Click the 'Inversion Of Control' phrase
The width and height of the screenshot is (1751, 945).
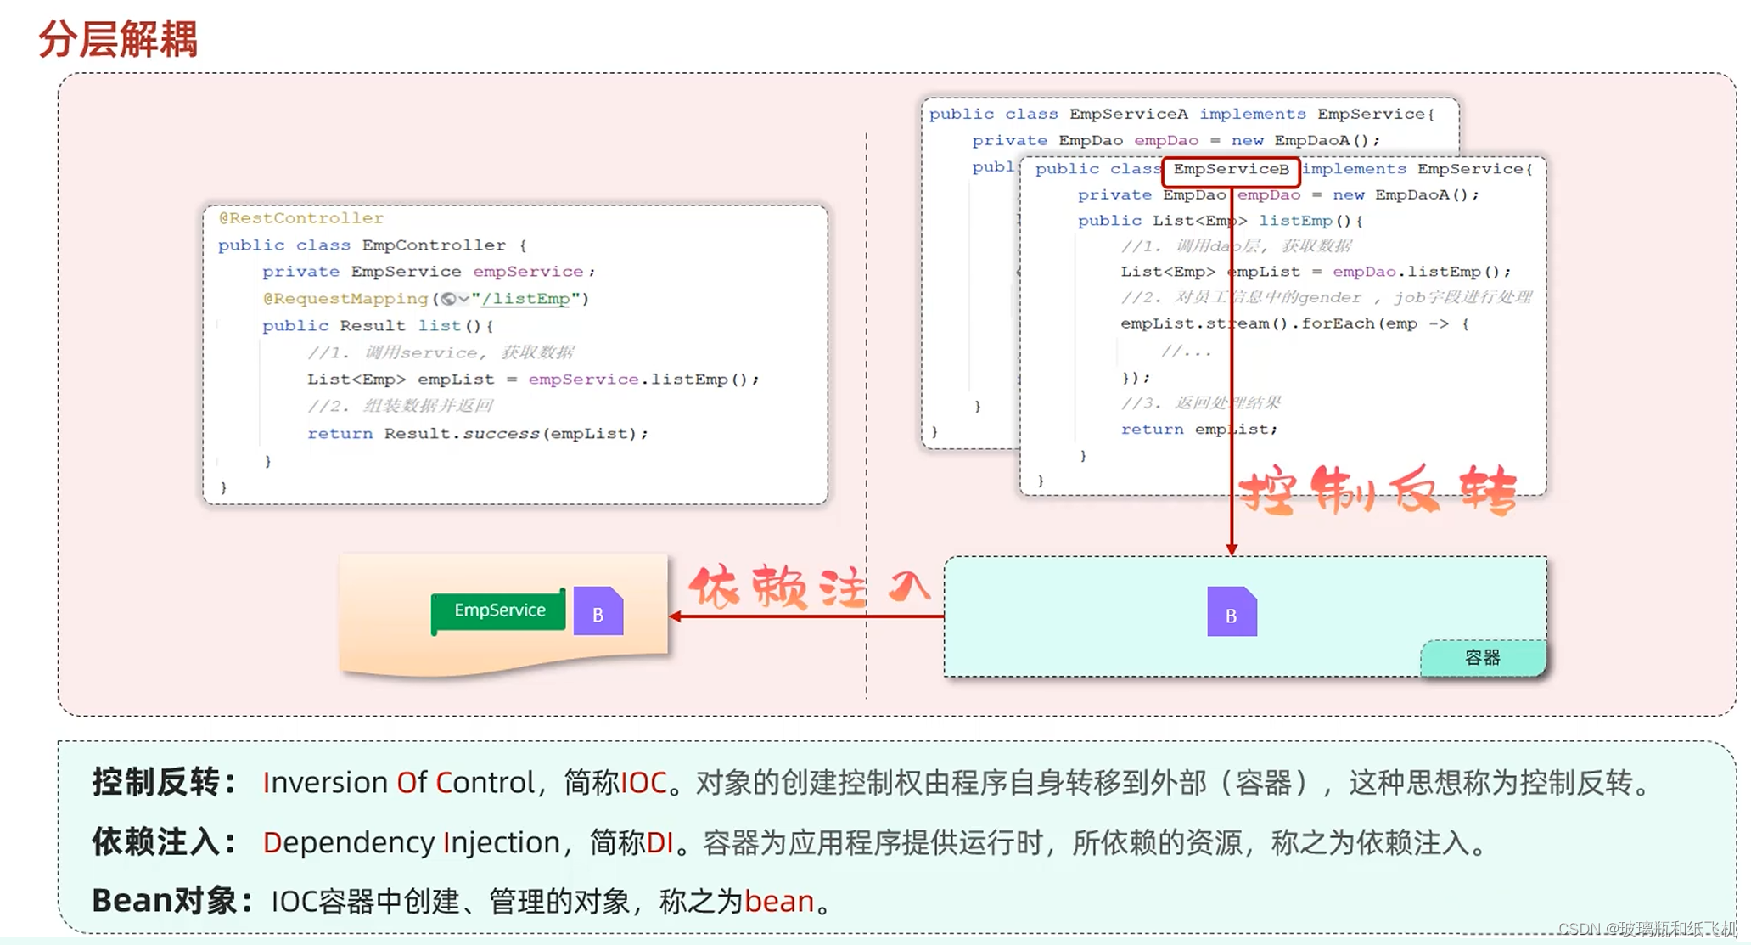coord(399,782)
